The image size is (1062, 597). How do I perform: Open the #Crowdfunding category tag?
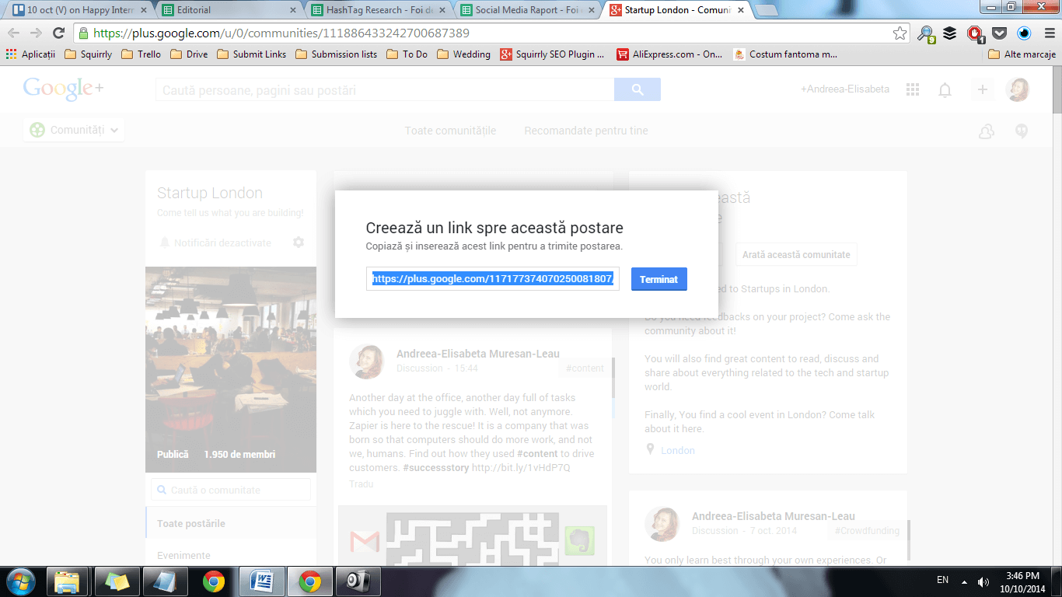(x=867, y=531)
